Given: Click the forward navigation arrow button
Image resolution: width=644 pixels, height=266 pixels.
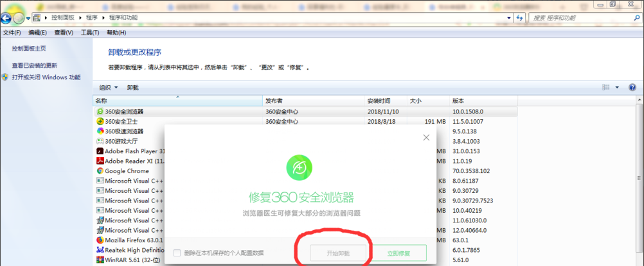Looking at the screenshot, I should point(19,18).
